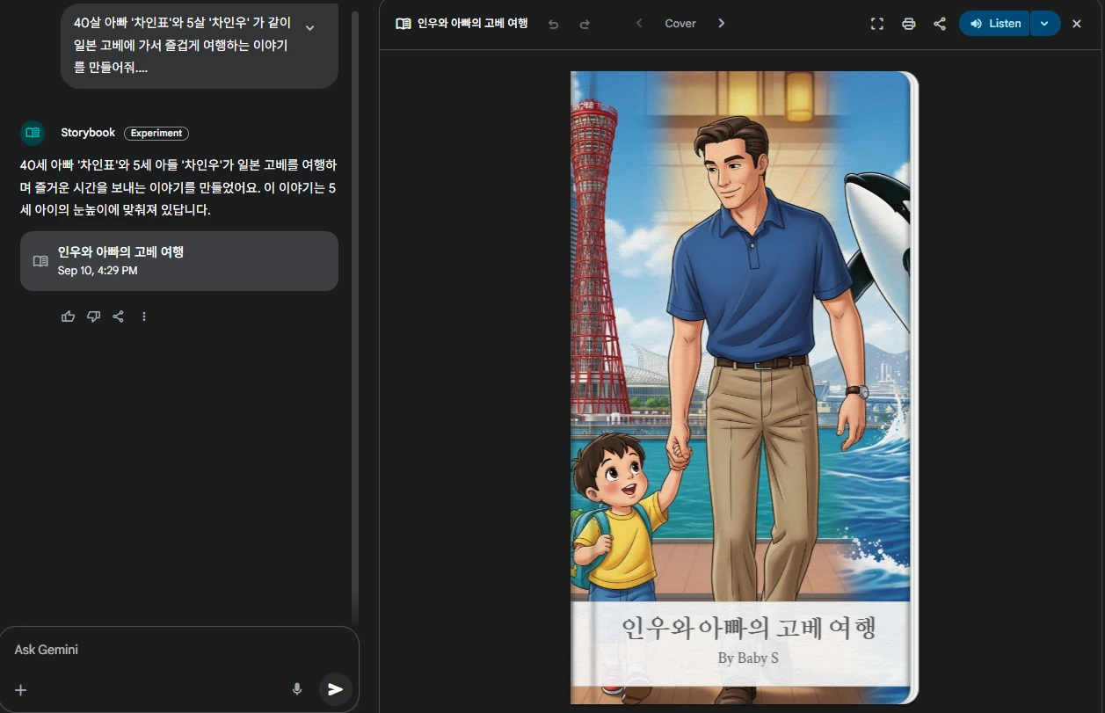Undo the last storybook change
This screenshot has height=713, width=1105.
click(553, 24)
